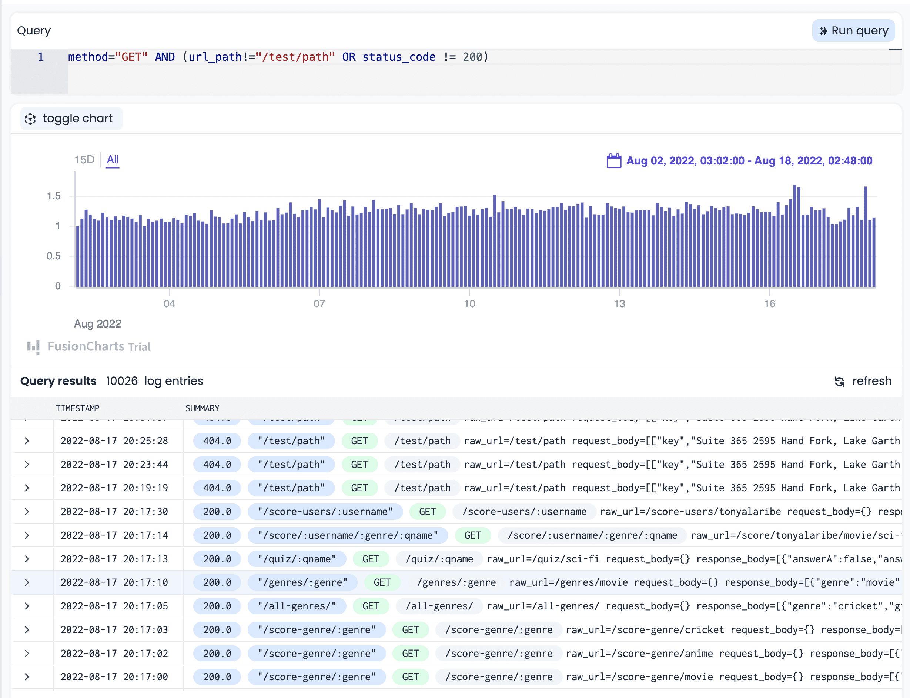Viewport: 910px width, 698px height.
Task: Expand the /score-users/:username log row
Action: (x=27, y=511)
